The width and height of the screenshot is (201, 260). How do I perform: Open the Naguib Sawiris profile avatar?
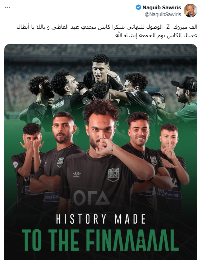tap(190, 11)
